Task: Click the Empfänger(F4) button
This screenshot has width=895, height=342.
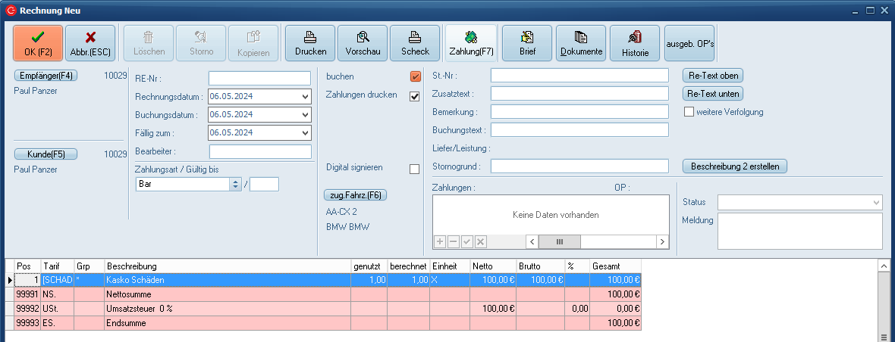Action: [x=46, y=76]
